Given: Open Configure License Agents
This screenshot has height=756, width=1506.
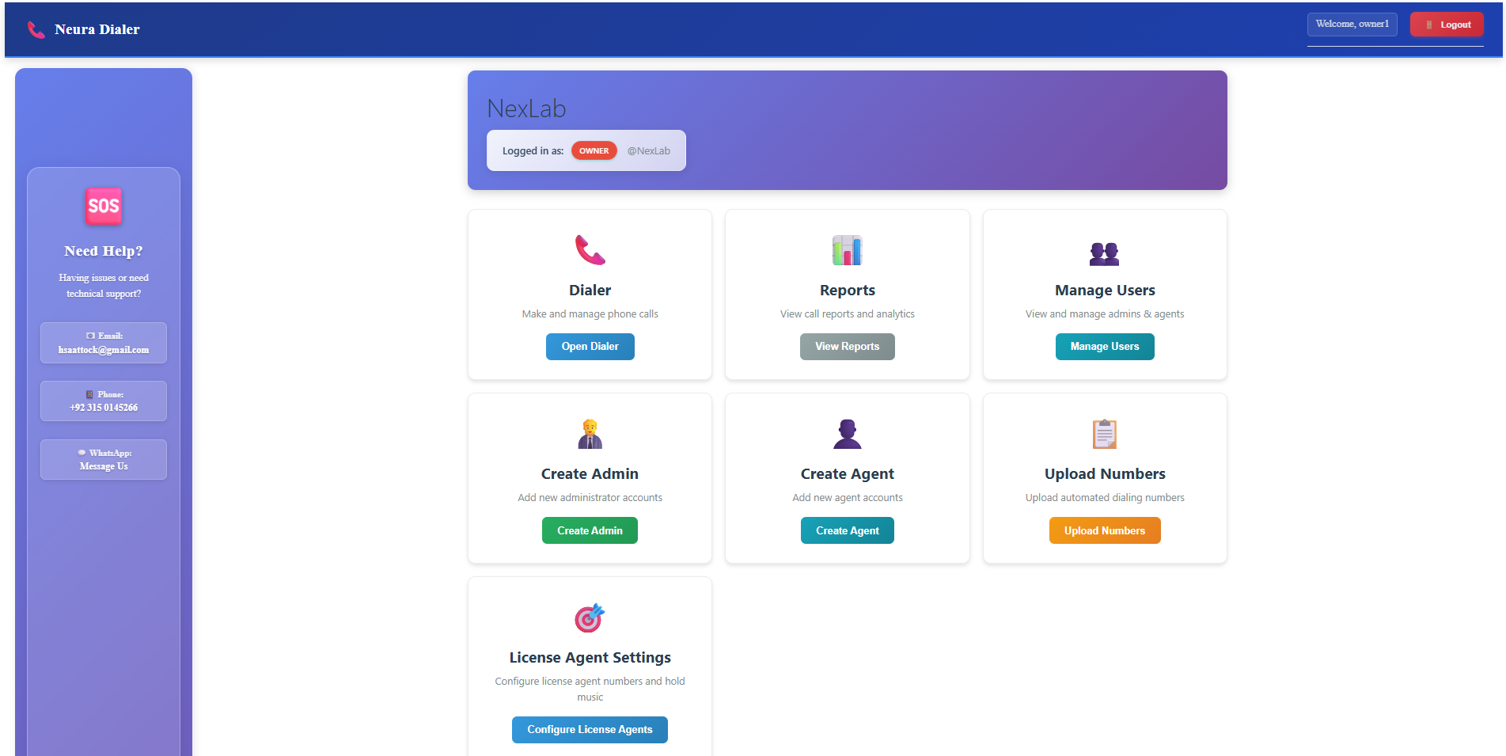Looking at the screenshot, I should 590,730.
